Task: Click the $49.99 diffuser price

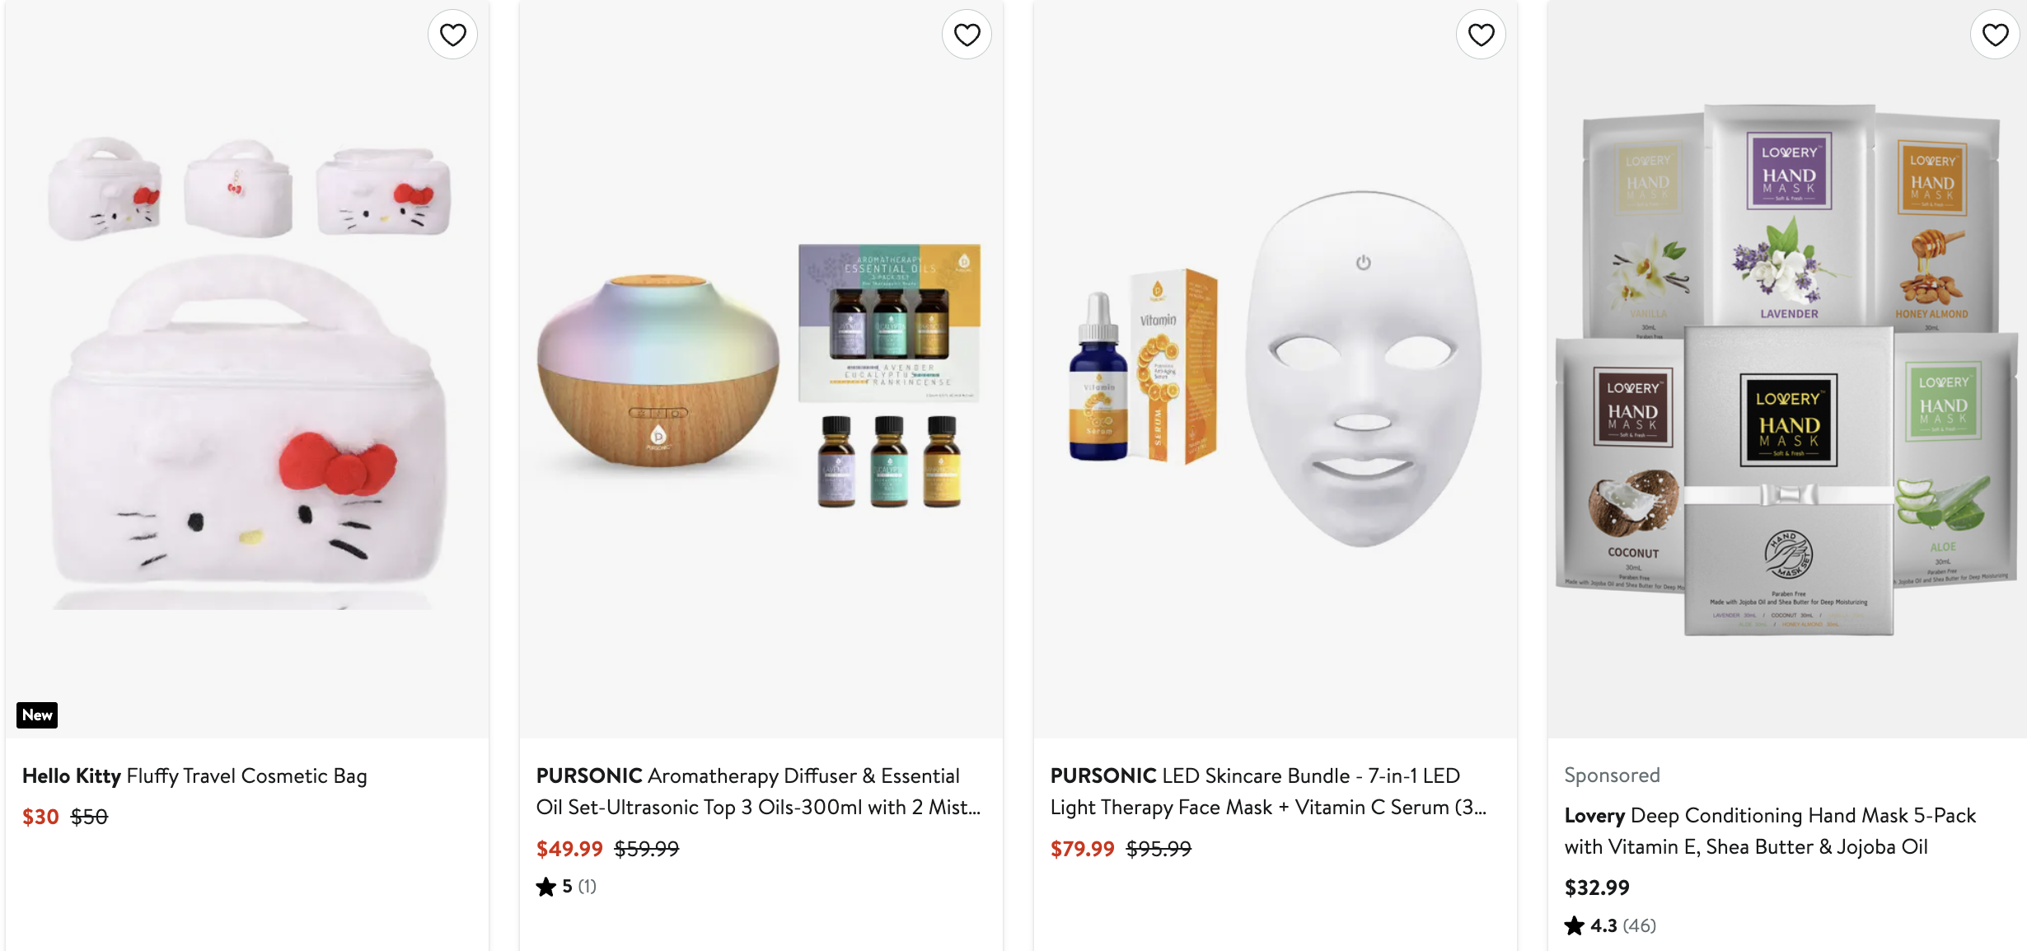Action: 569,848
